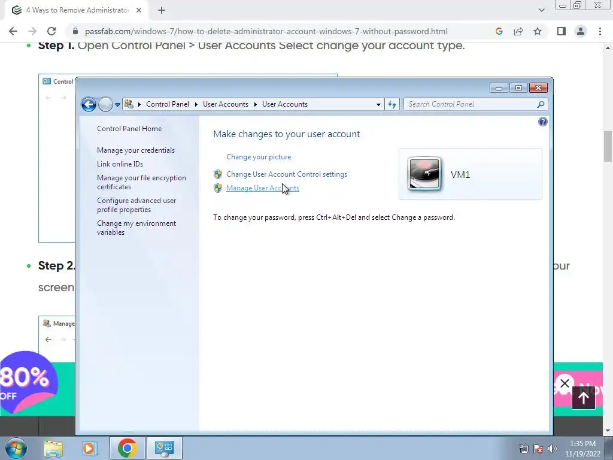This screenshot has width=613, height=460.
Task: Click the webpage vertical scrollbar thumb
Action: point(608,146)
